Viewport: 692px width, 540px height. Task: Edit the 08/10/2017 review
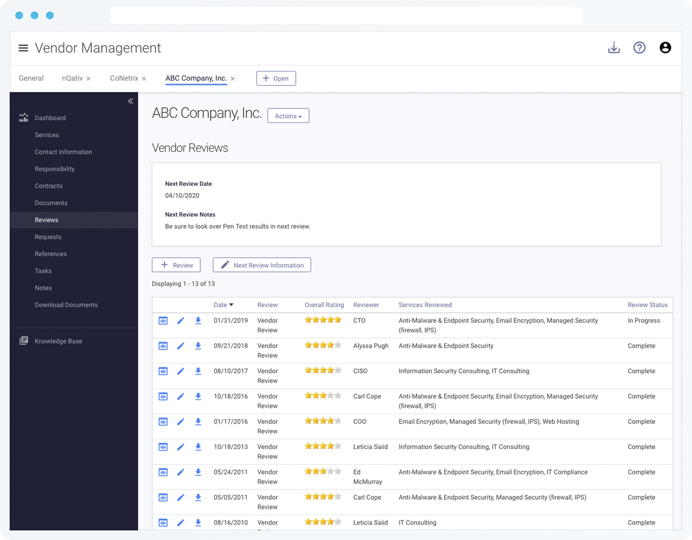(180, 371)
